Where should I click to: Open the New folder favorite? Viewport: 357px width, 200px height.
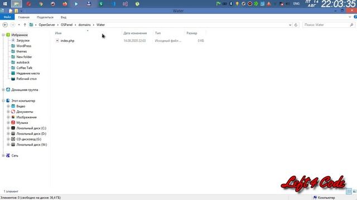(24, 57)
